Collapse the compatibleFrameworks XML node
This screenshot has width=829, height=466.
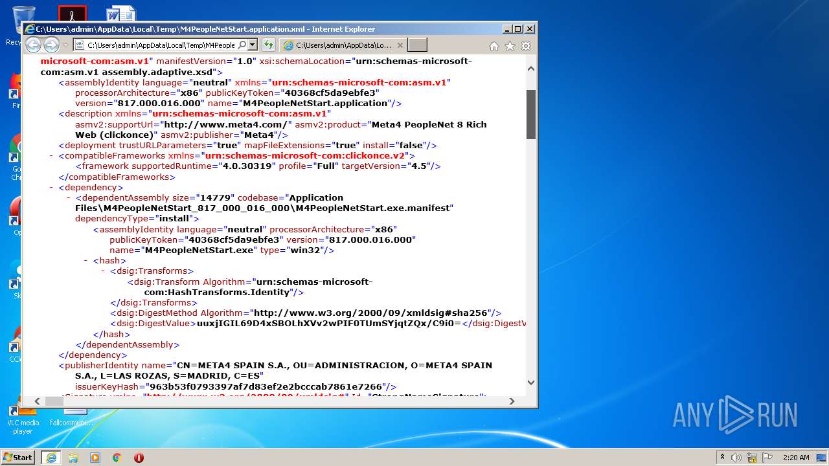pos(51,156)
